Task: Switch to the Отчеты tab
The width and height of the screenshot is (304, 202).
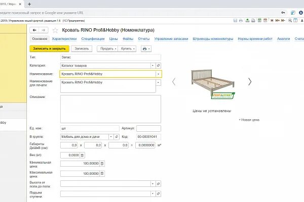Action: (144, 39)
